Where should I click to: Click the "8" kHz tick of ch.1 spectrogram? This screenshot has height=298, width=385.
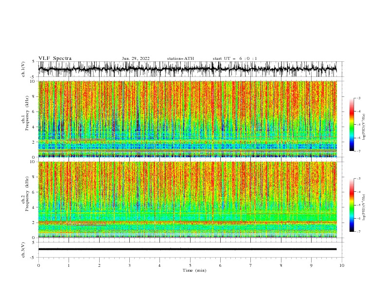pyautogui.click(x=34, y=96)
